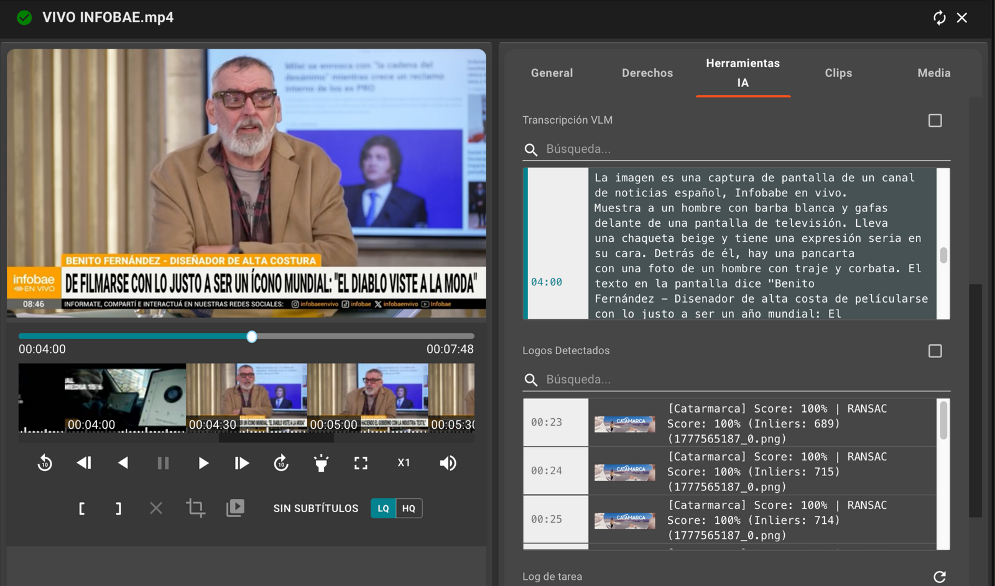Click the right panel vertical scrollbar

975,400
